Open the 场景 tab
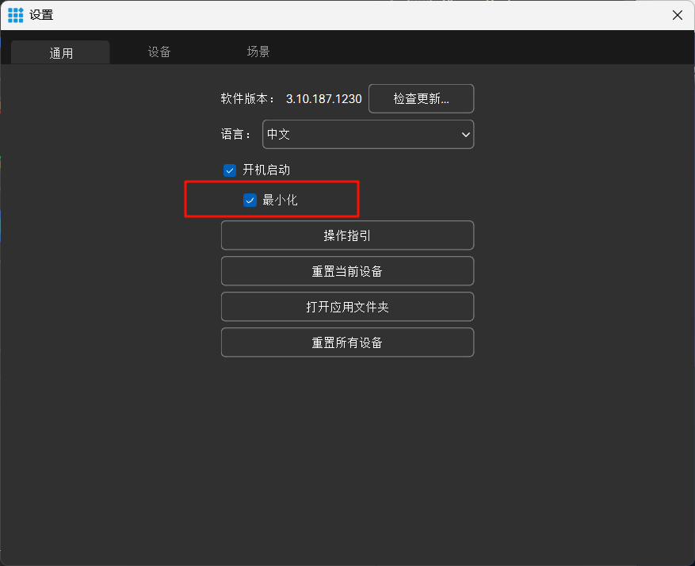This screenshot has width=695, height=566. click(x=258, y=52)
